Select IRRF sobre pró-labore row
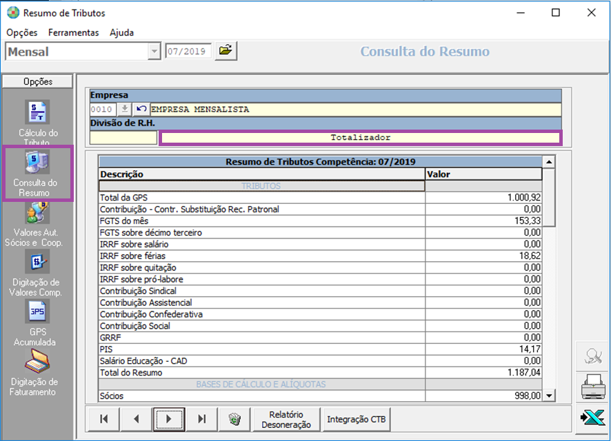 click(x=320, y=280)
